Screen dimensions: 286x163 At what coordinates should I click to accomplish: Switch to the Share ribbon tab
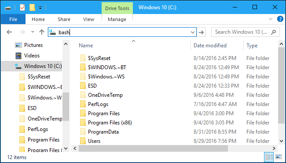click(64, 19)
